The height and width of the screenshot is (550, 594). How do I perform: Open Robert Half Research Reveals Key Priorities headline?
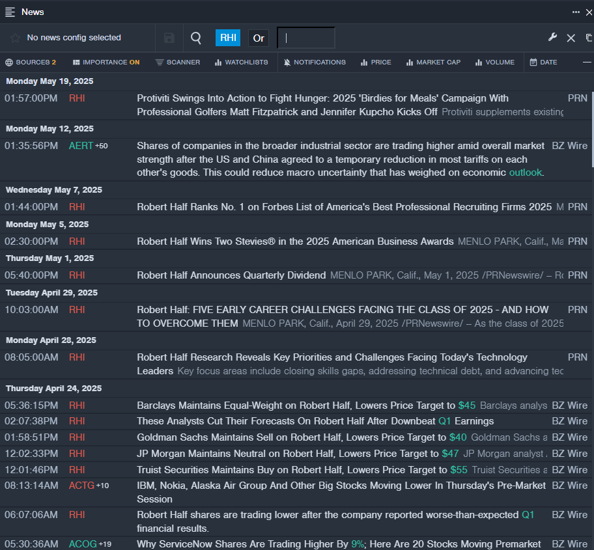click(332, 364)
